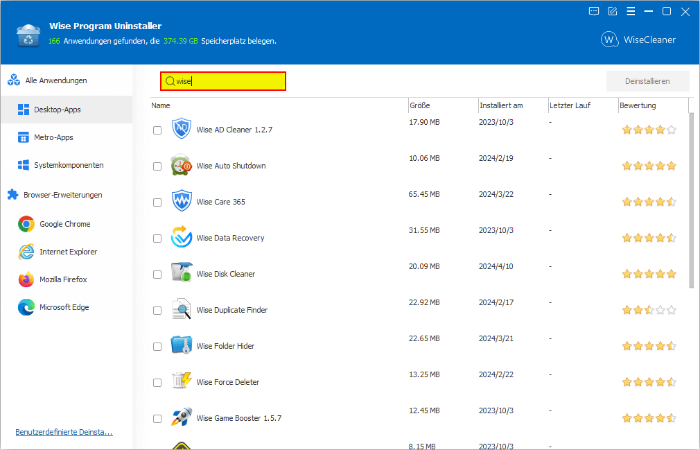Click the 12.45 MB size value
700x450 pixels.
(424, 410)
